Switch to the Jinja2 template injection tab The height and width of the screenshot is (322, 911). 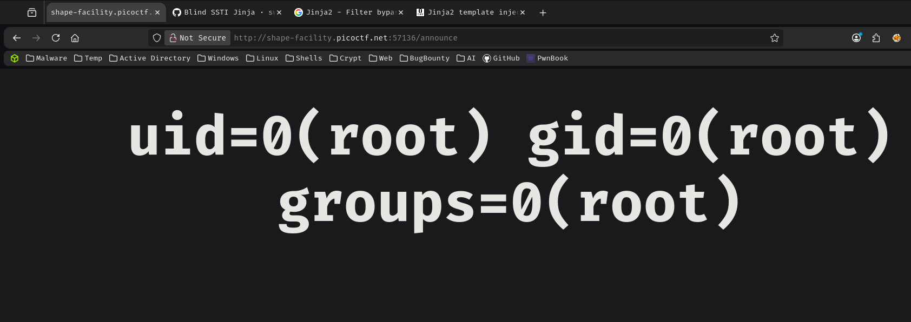[x=465, y=12]
